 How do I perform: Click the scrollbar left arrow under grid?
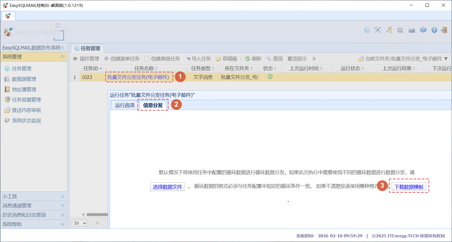click(83, 215)
